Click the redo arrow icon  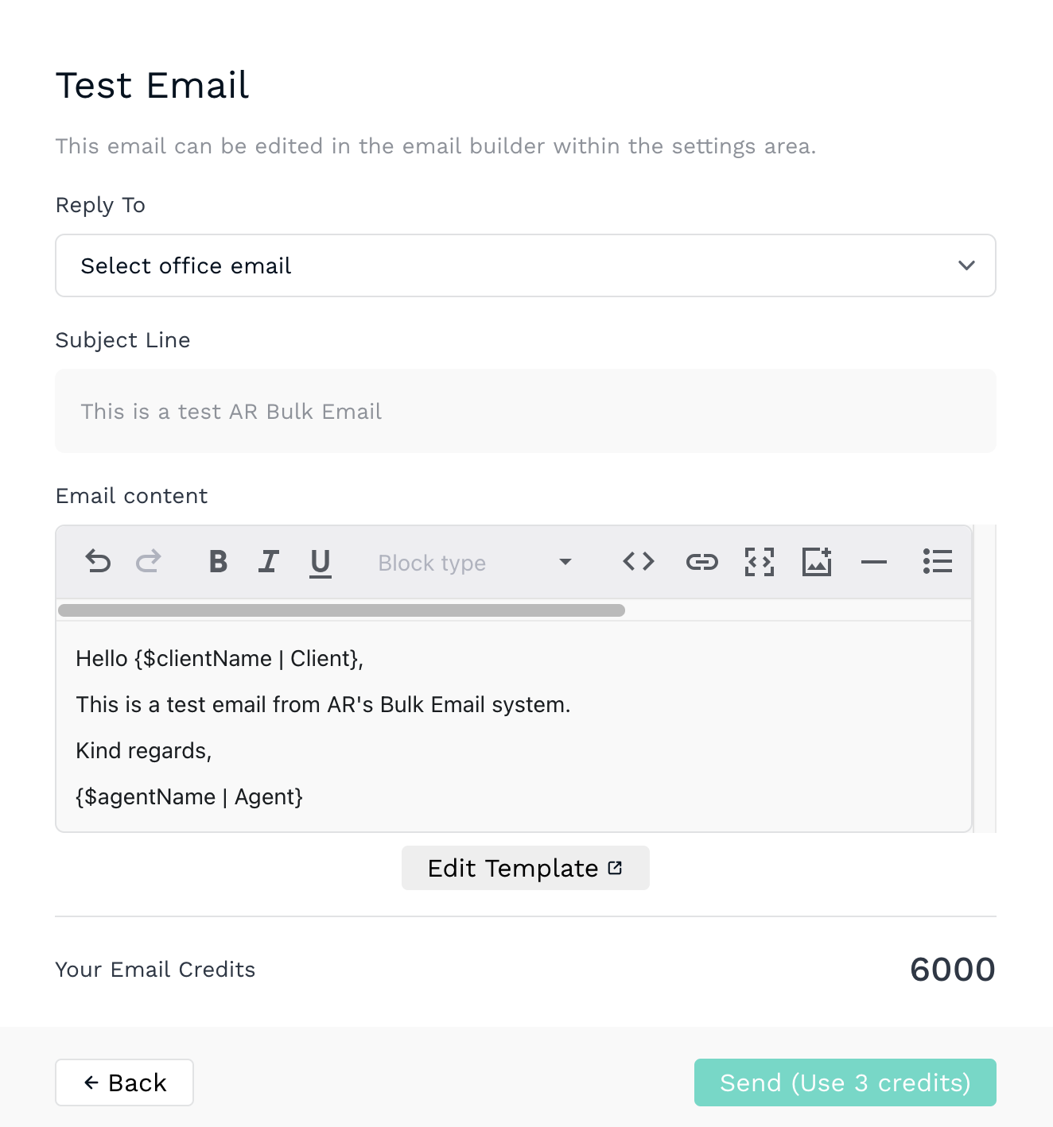tap(149, 562)
